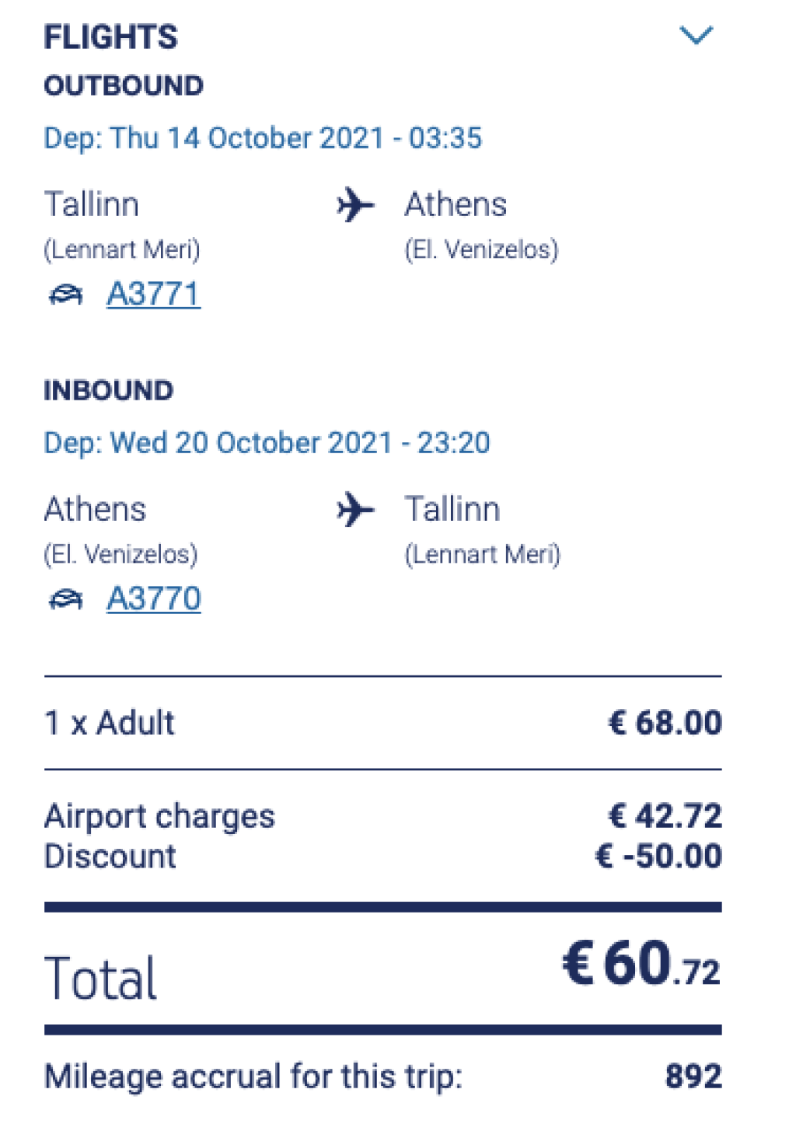Select the inbound departure date text
This screenshot has width=796, height=1124.
(267, 443)
